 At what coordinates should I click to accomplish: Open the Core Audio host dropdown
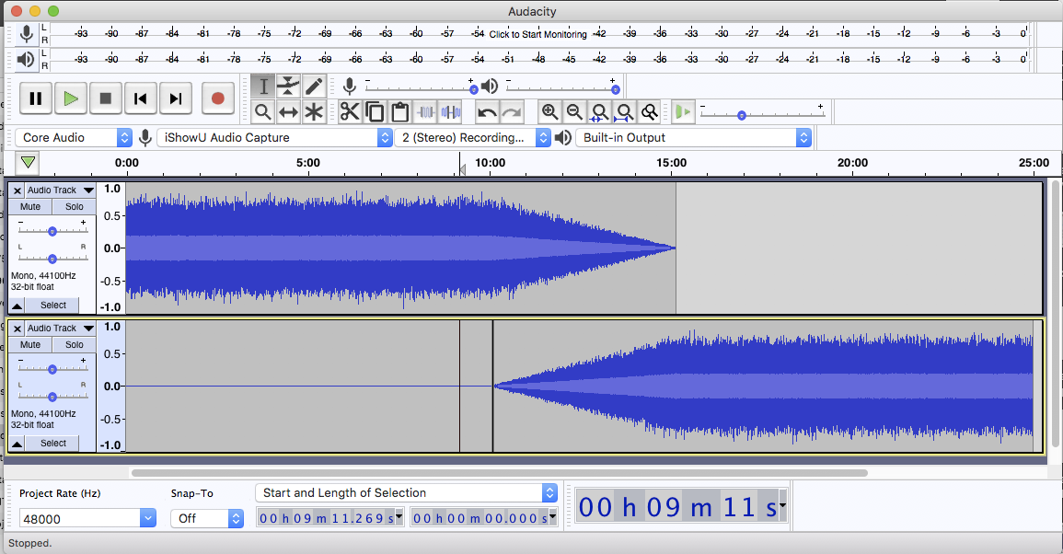(x=74, y=138)
